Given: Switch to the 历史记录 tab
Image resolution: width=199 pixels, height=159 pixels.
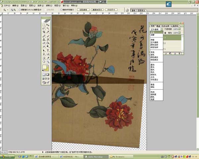Looking at the screenshot, I should [x=166, y=26].
